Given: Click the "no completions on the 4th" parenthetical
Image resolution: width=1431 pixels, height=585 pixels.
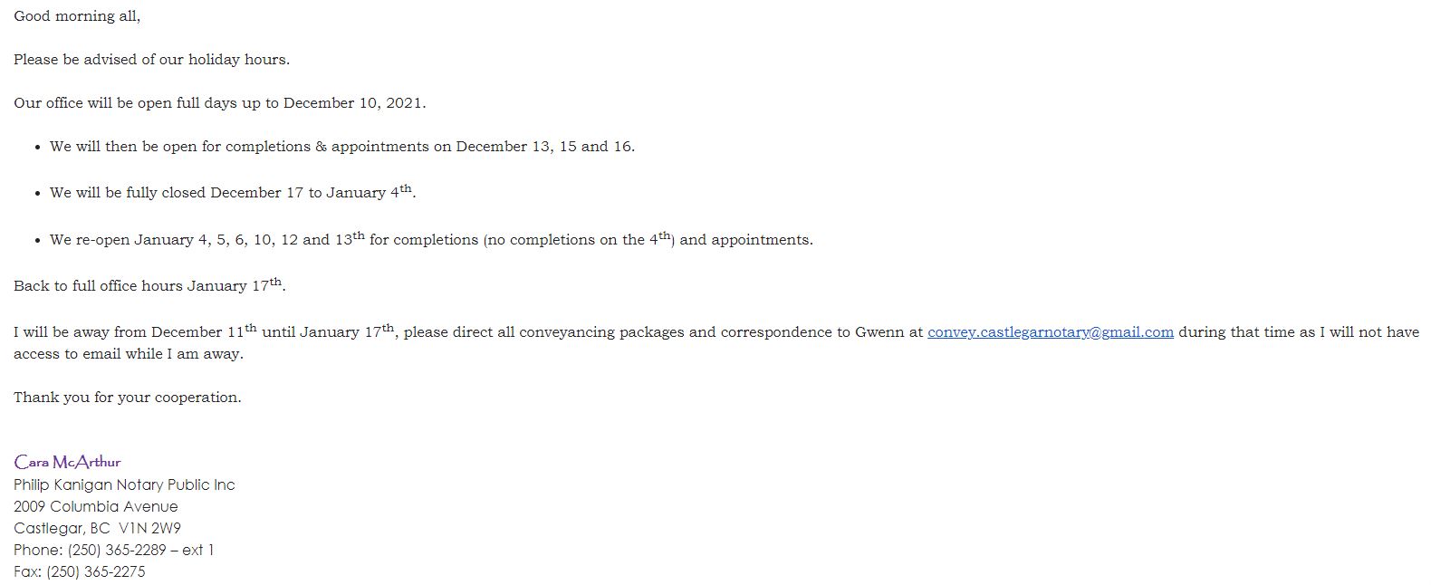Looking at the screenshot, I should pos(579,239).
